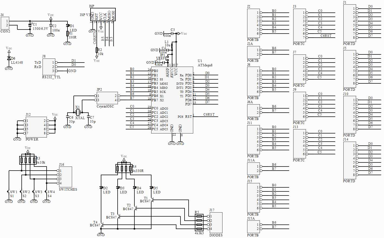Select the J1 PORTD connector body
The image size is (384, 238).
(350, 23)
